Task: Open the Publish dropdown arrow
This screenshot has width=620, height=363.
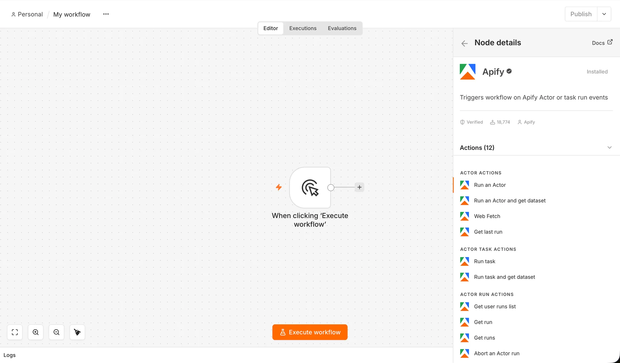Action: tap(604, 14)
